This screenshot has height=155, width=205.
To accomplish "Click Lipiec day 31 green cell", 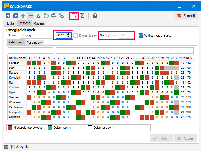I will coord(177,92).
